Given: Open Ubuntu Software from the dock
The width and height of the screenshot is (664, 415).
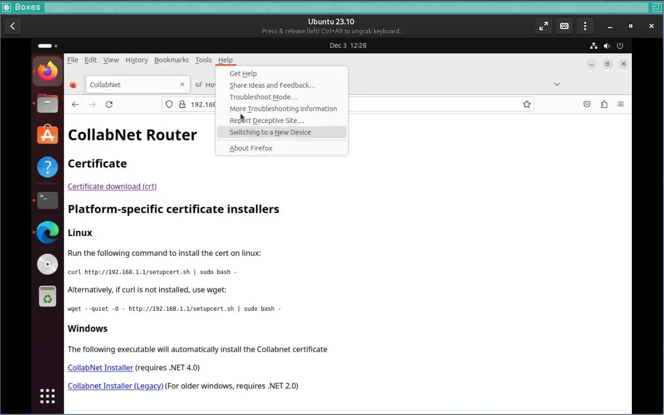Looking at the screenshot, I should (x=47, y=135).
